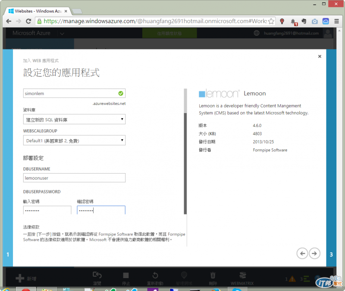Click the Lemoon logo image
The width and height of the screenshot is (345, 291).
tap(219, 94)
